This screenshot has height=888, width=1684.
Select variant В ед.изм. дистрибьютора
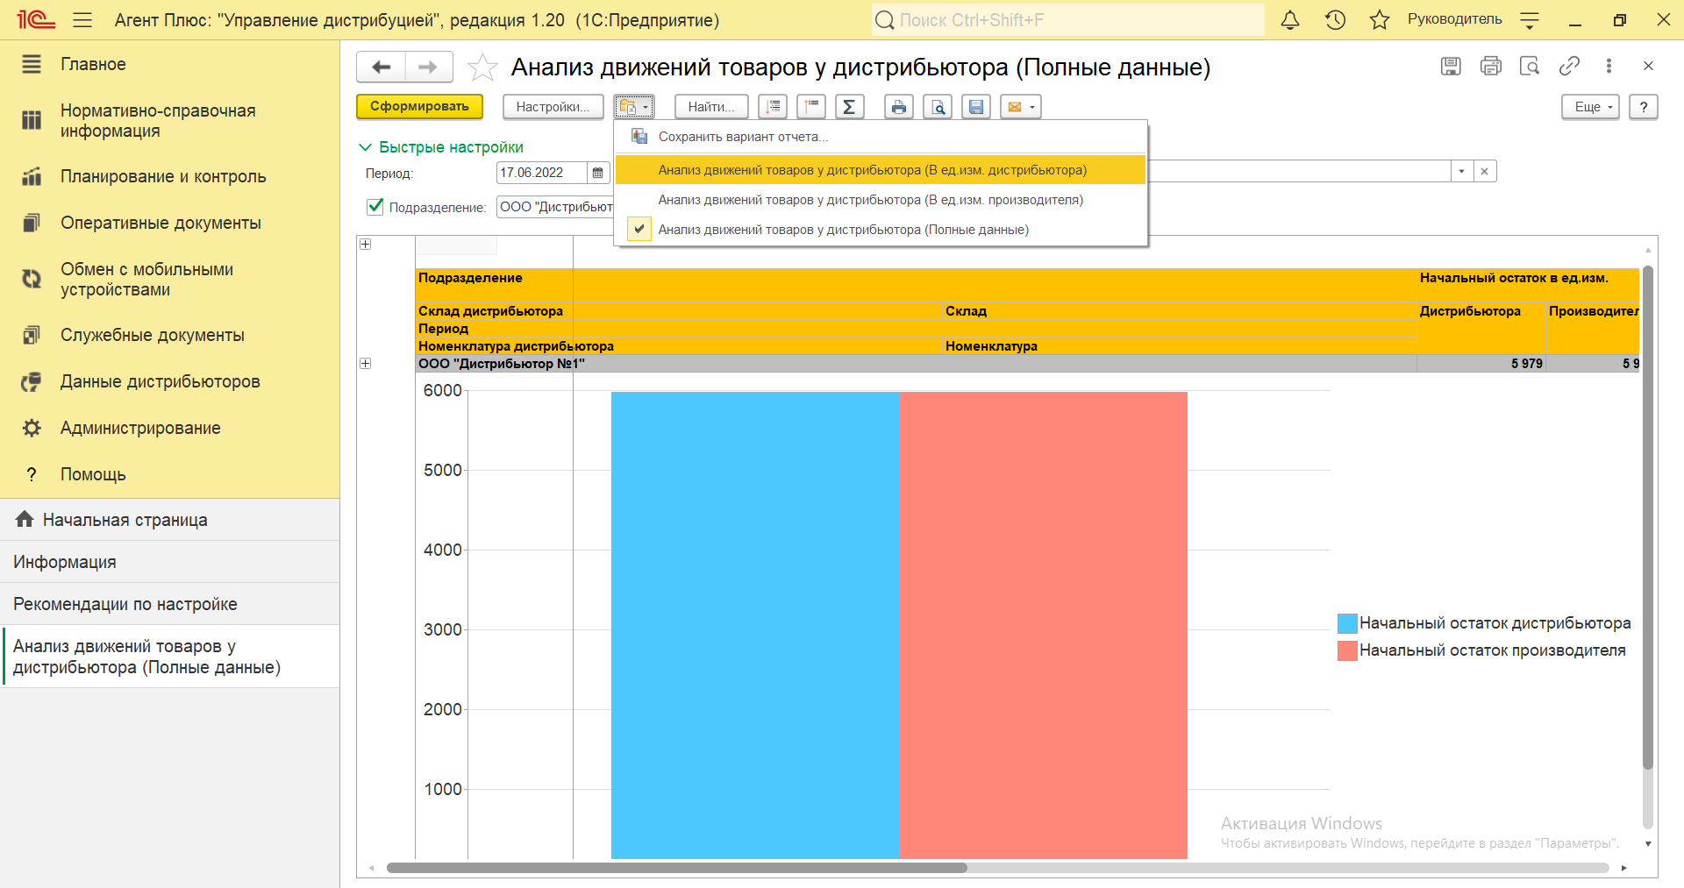[881, 170]
